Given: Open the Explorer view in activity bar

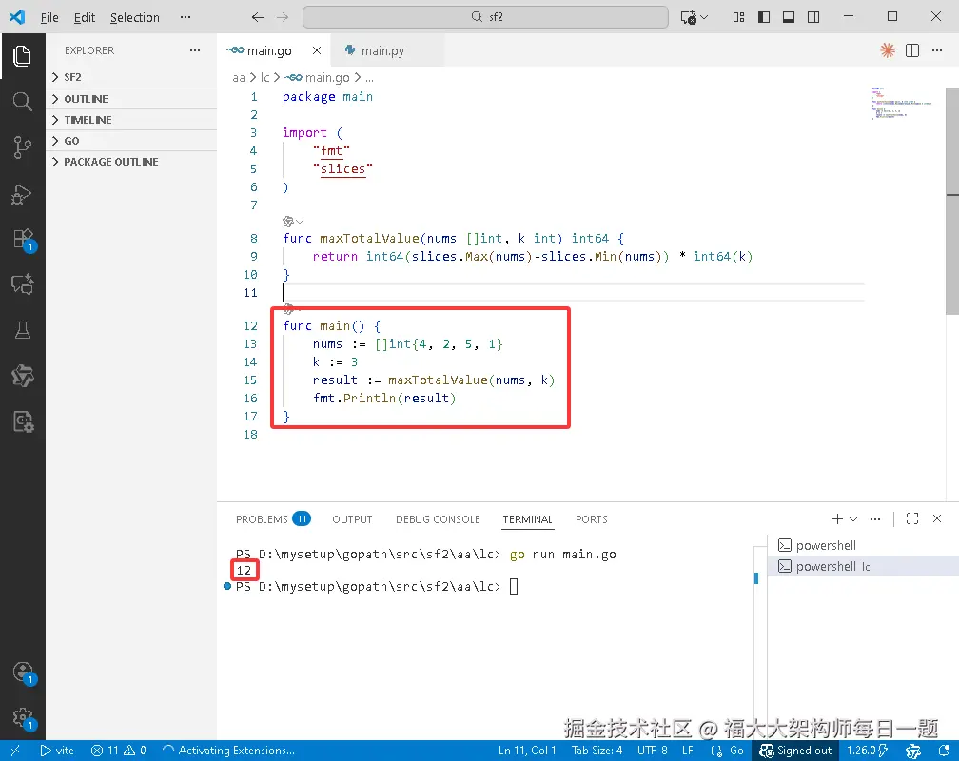Looking at the screenshot, I should point(23,56).
